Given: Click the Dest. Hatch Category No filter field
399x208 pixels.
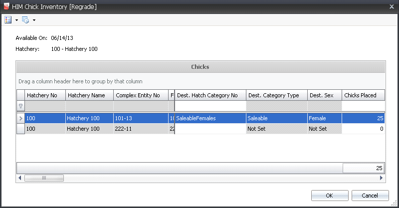Looking at the screenshot, I should pyautogui.click(x=210, y=106).
